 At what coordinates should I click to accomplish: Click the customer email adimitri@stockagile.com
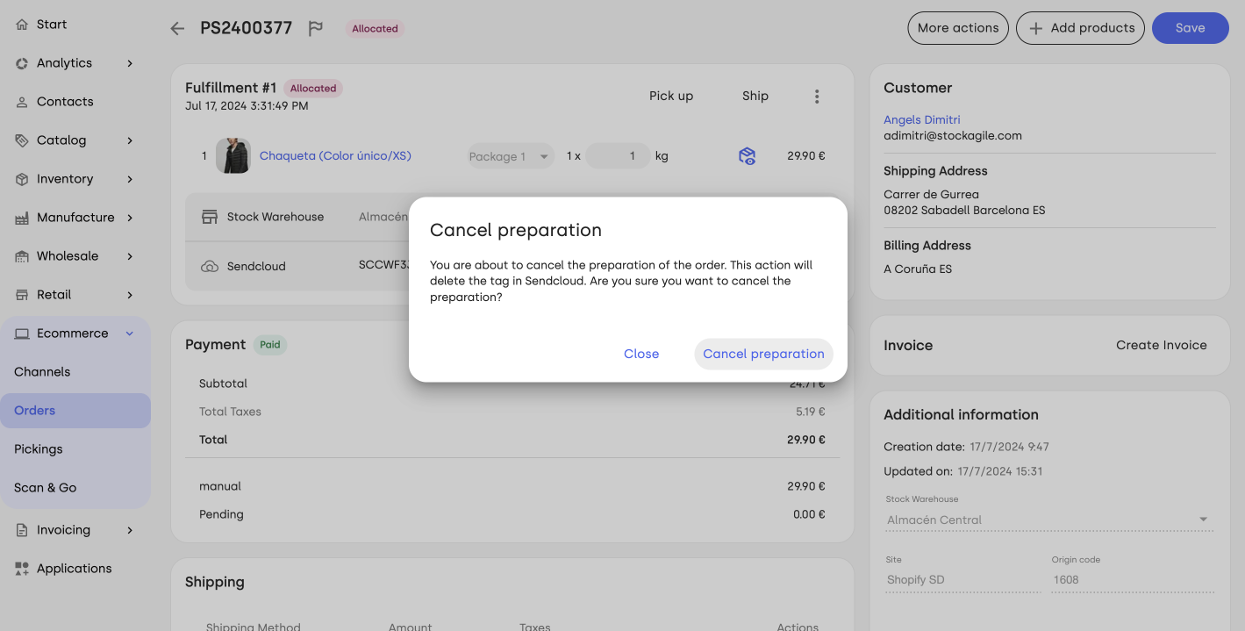coord(953,136)
